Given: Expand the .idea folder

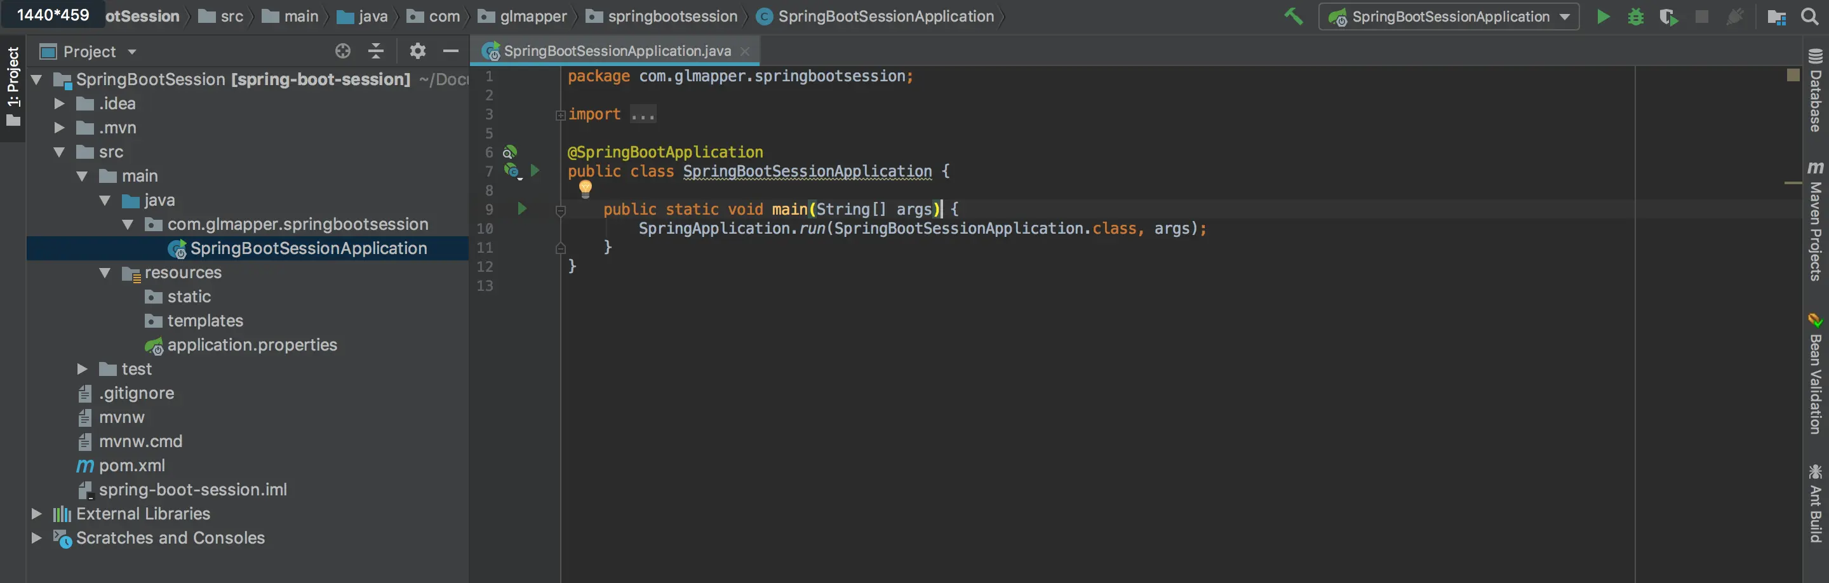Looking at the screenshot, I should (x=60, y=104).
